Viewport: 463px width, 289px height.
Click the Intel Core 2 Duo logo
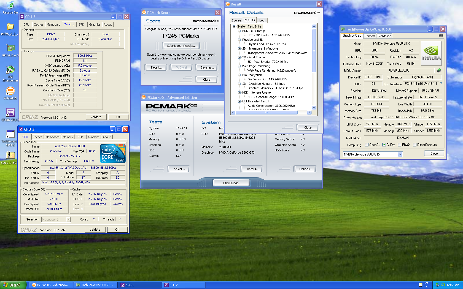[113, 154]
